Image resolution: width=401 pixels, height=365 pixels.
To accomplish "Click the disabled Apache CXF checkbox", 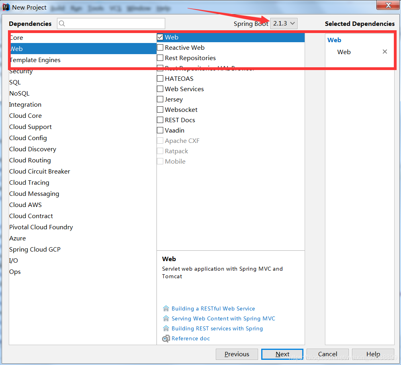I will click(x=160, y=141).
